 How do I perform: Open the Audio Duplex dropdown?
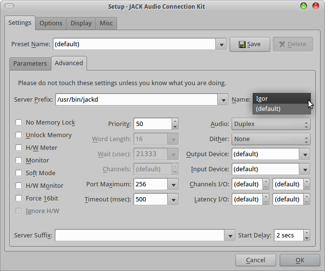point(271,124)
